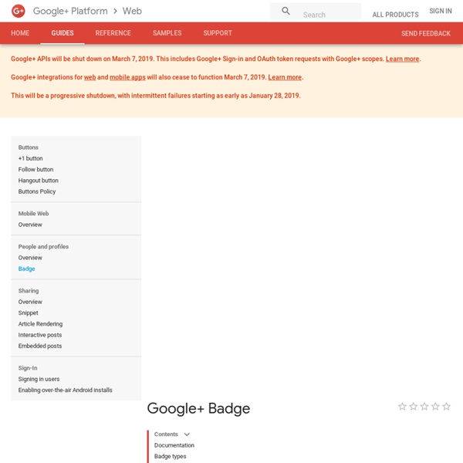Image resolution: width=463 pixels, height=463 pixels.
Task: Rate page with the third star
Action: pos(424,407)
